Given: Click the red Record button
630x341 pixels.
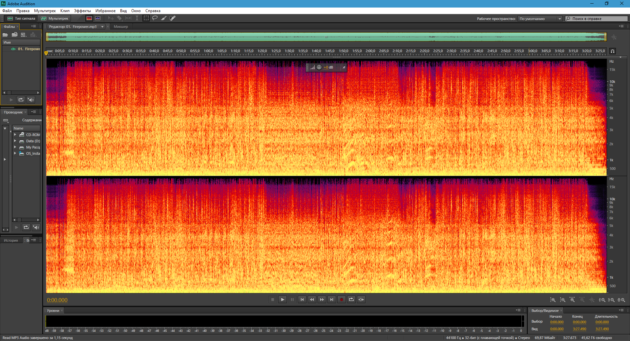Looking at the screenshot, I should pos(342,299).
